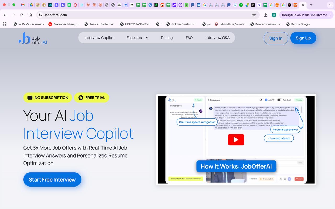The image size is (335, 209).
Task: Go to the Pricing menu item
Action: click(167, 38)
